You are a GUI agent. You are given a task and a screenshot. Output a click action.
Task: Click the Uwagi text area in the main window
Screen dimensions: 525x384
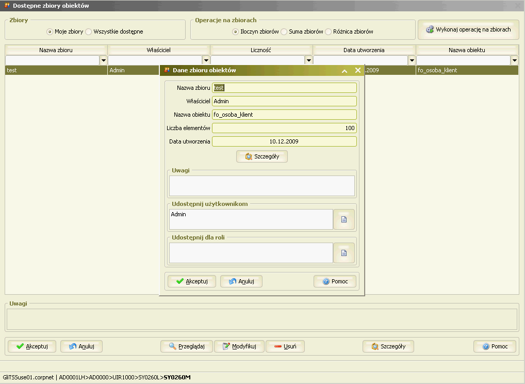pos(262,319)
